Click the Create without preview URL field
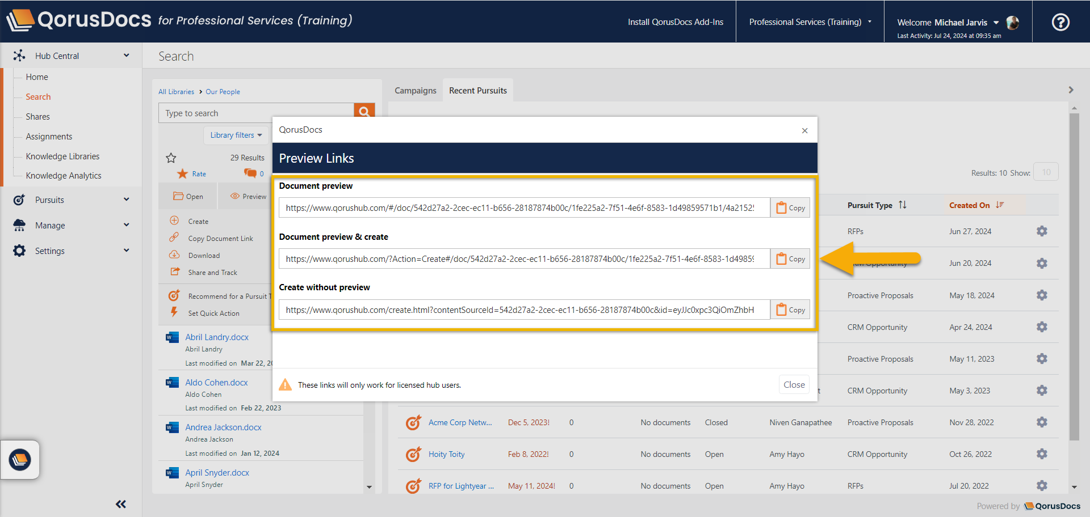This screenshot has height=517, width=1090. point(525,310)
